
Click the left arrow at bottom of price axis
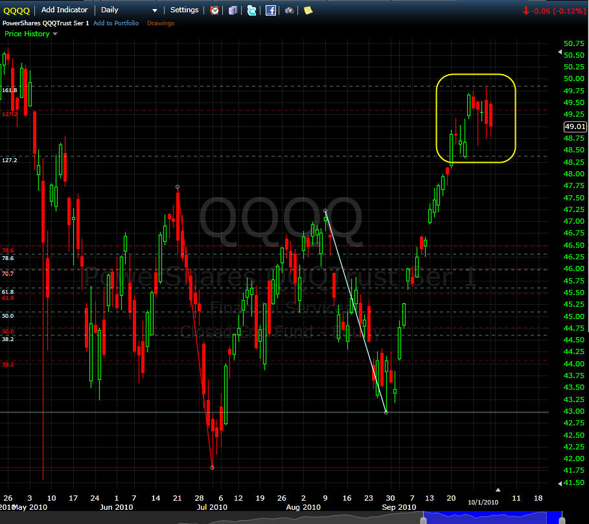click(560, 483)
